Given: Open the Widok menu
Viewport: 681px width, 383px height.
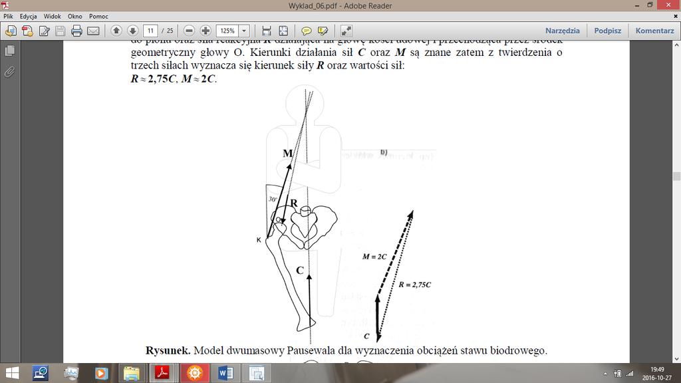Looking at the screenshot, I should pyautogui.click(x=52, y=16).
